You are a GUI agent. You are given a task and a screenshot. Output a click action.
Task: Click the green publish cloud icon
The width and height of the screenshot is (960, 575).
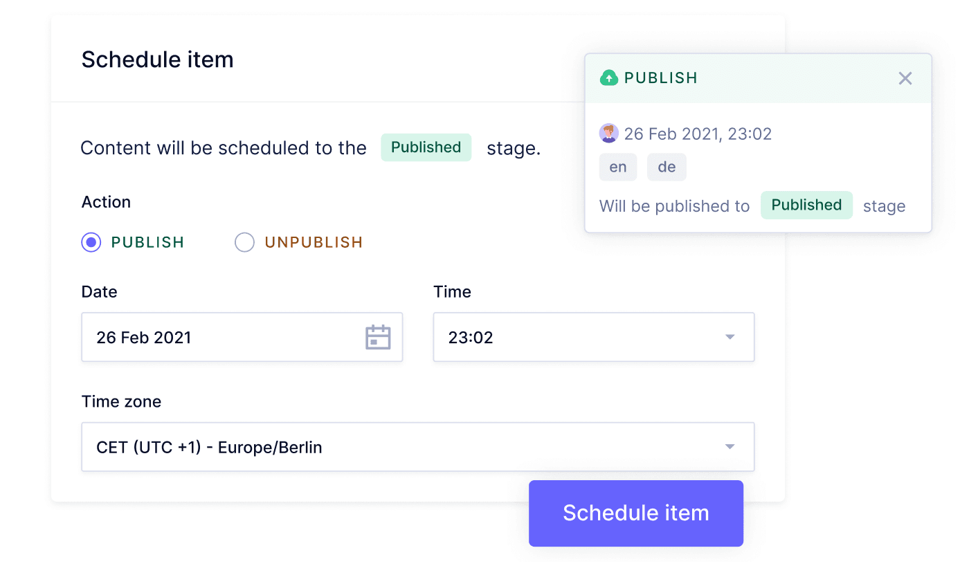(x=608, y=77)
